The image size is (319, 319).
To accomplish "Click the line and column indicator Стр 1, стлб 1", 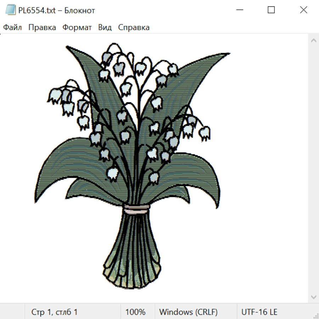I will (54, 312).
